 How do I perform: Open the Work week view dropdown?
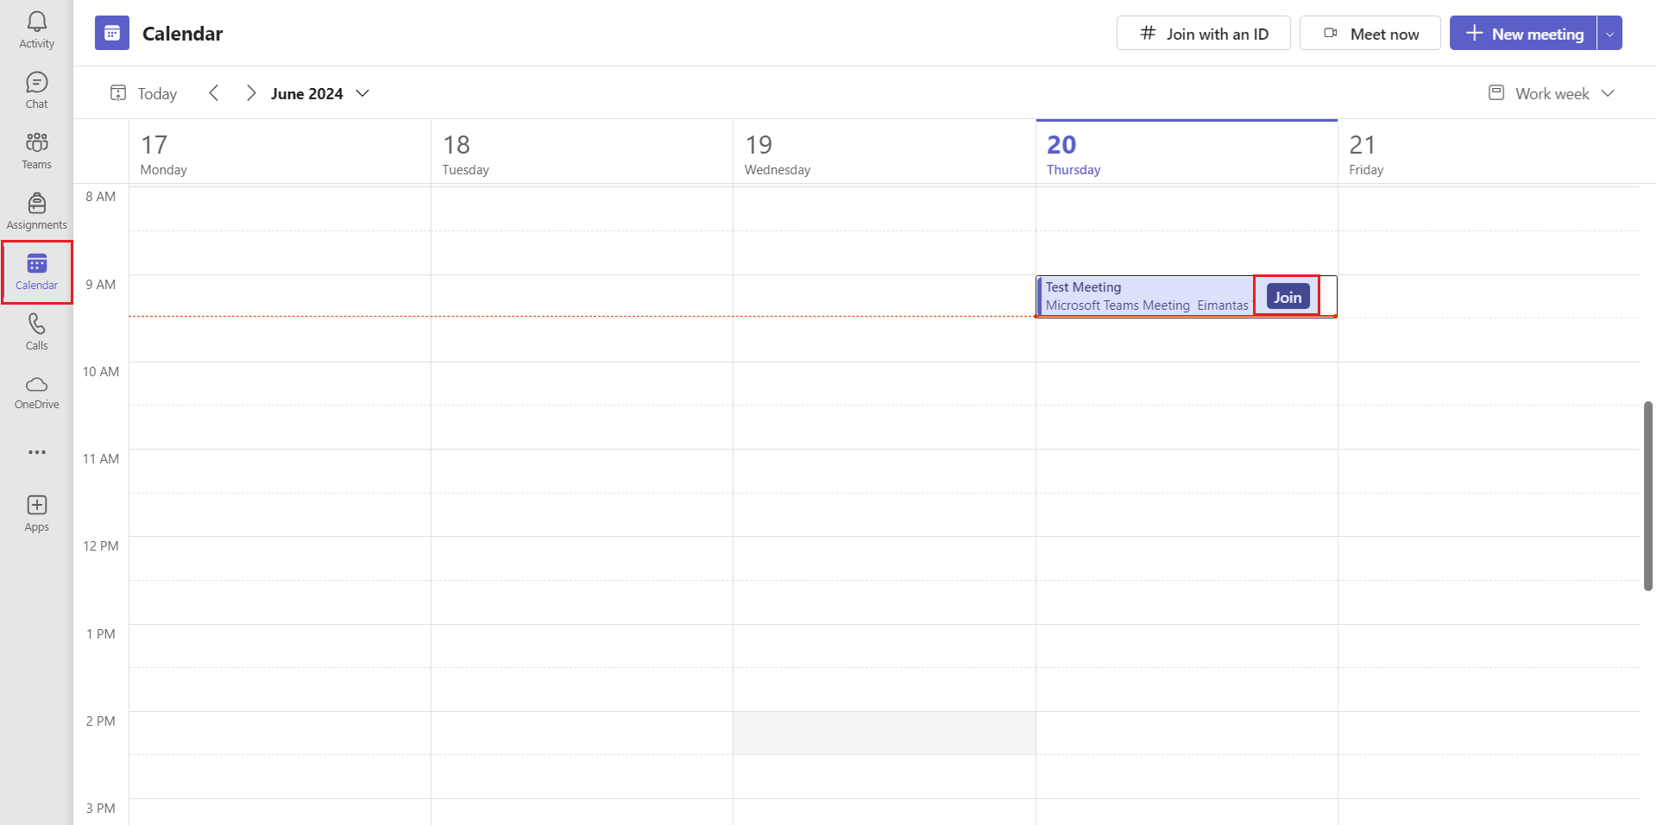click(1550, 92)
